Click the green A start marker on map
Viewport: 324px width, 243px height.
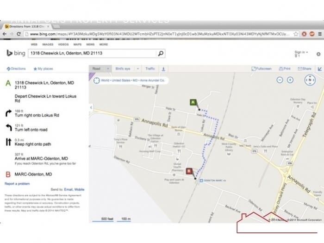[193, 102]
